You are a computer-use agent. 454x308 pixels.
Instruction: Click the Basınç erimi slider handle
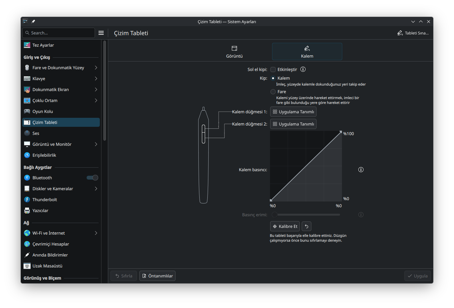[274, 215]
